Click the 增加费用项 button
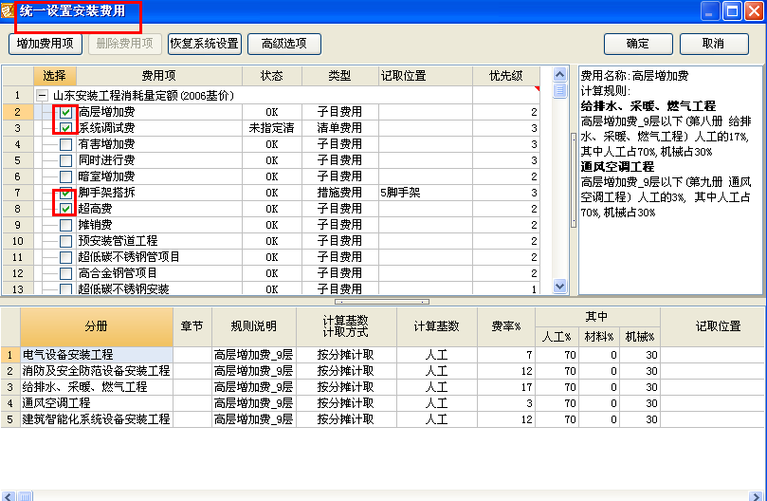Viewport: 767px width, 501px height. (45, 44)
